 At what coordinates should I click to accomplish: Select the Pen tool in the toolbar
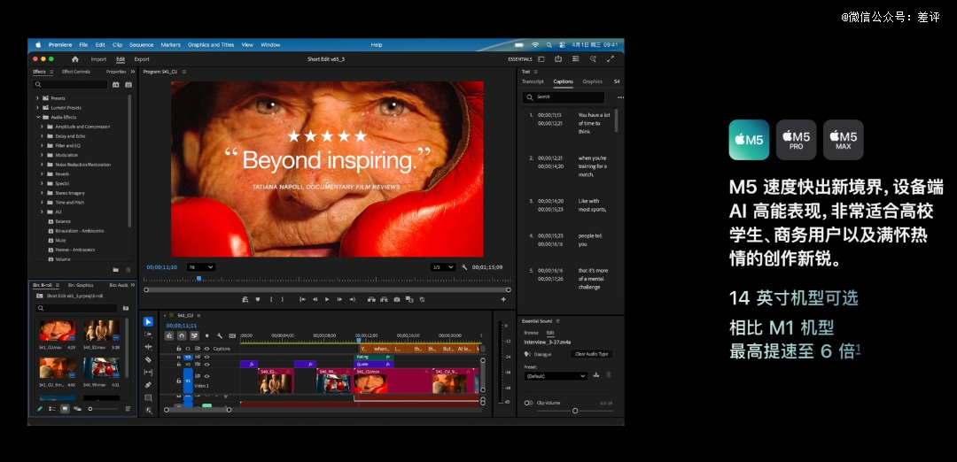[148, 385]
